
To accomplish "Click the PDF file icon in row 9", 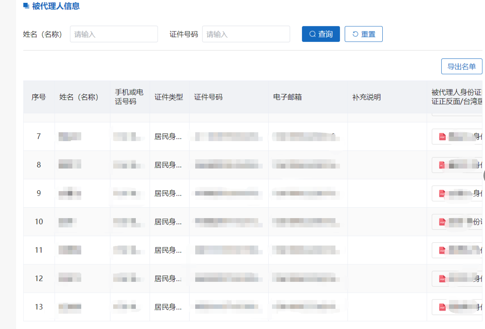I will tap(442, 194).
